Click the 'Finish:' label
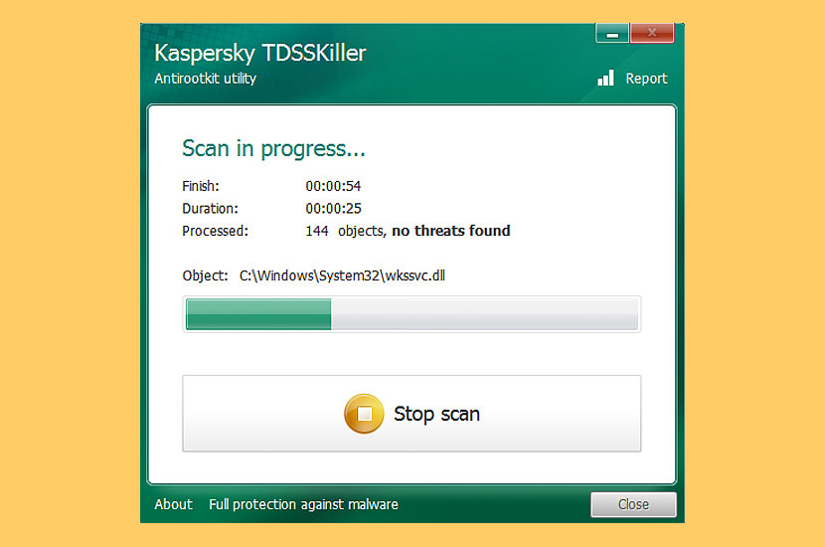 coord(201,186)
